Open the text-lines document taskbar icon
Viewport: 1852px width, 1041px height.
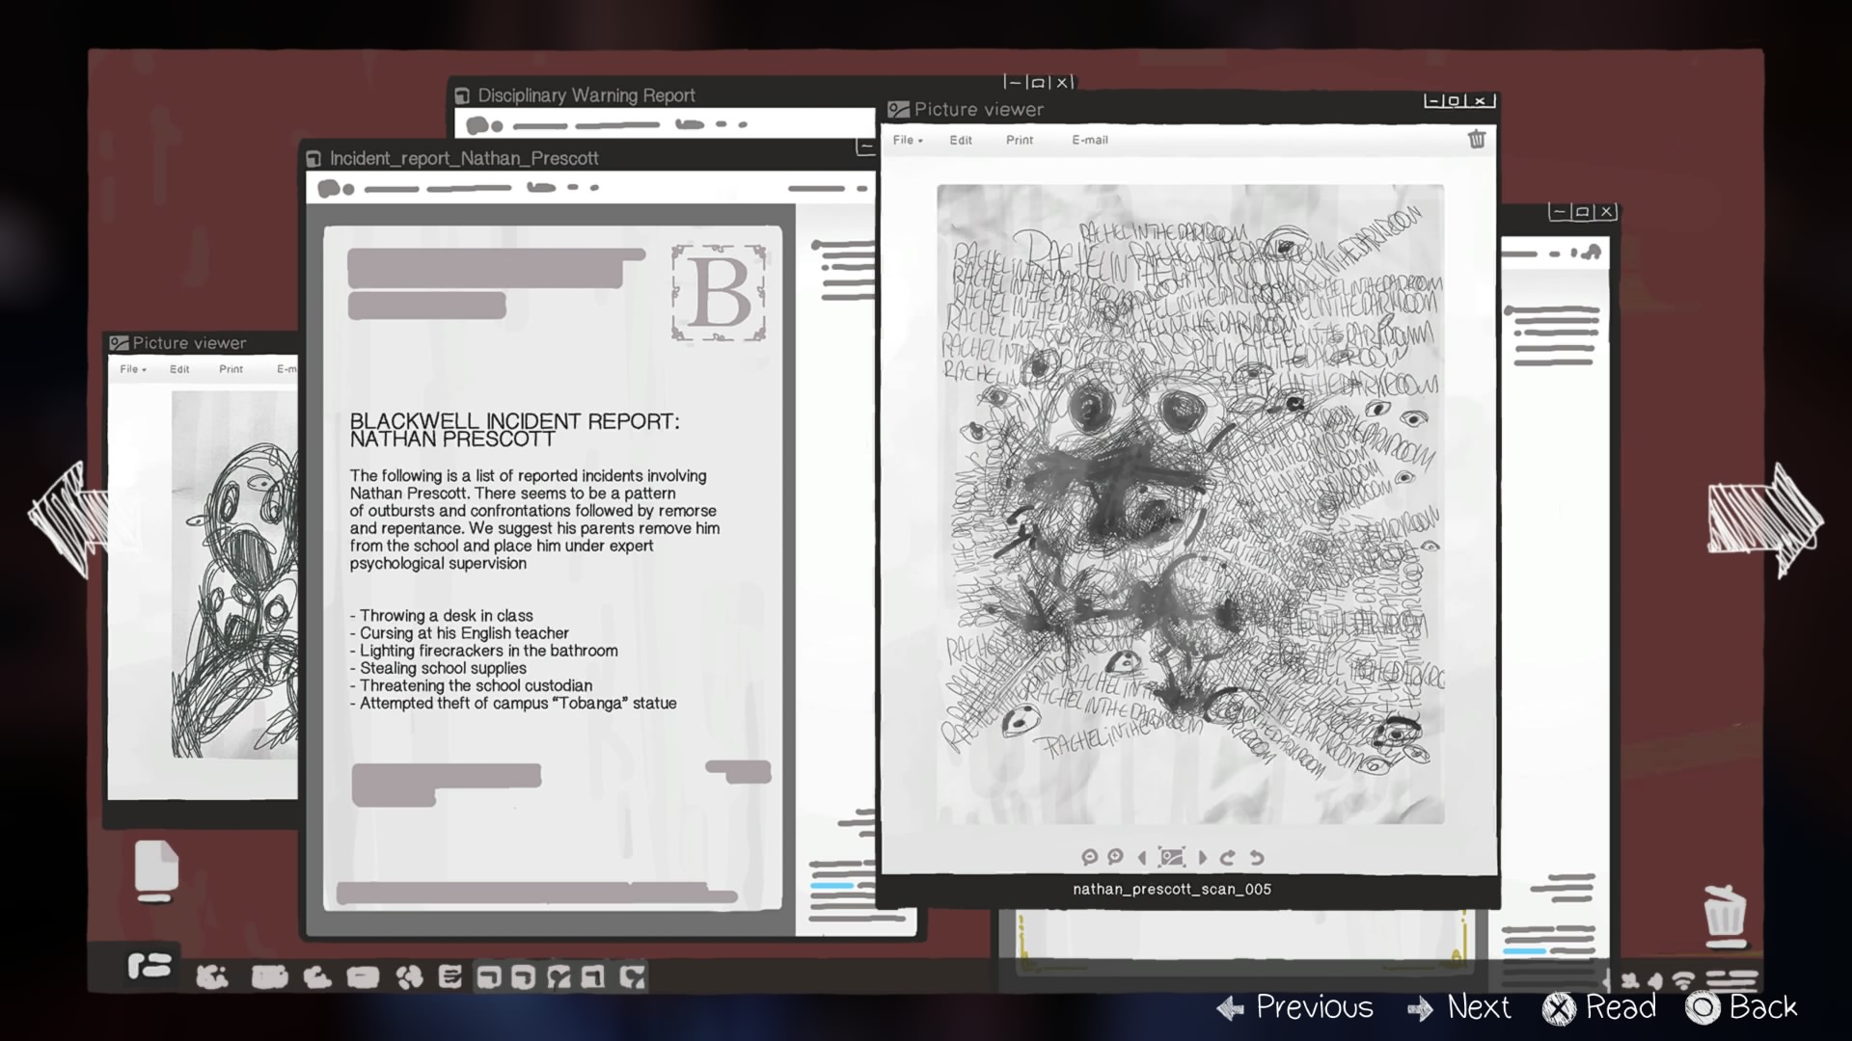click(x=449, y=977)
